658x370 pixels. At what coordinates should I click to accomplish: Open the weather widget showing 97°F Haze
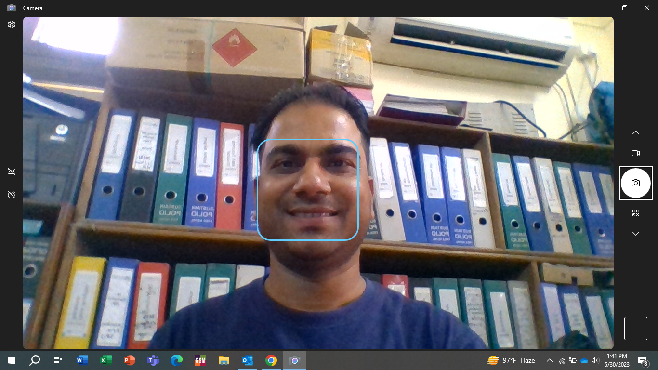511,360
